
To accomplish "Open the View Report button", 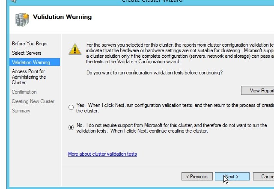I will 258,91.
